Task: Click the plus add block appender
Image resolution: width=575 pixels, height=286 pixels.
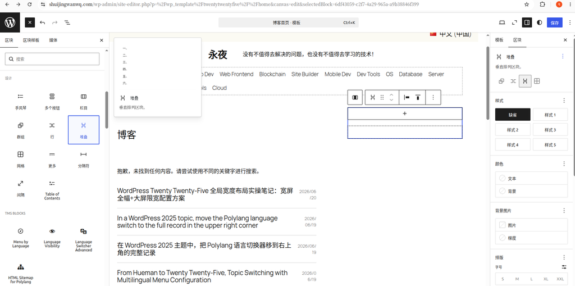Action: point(405,114)
